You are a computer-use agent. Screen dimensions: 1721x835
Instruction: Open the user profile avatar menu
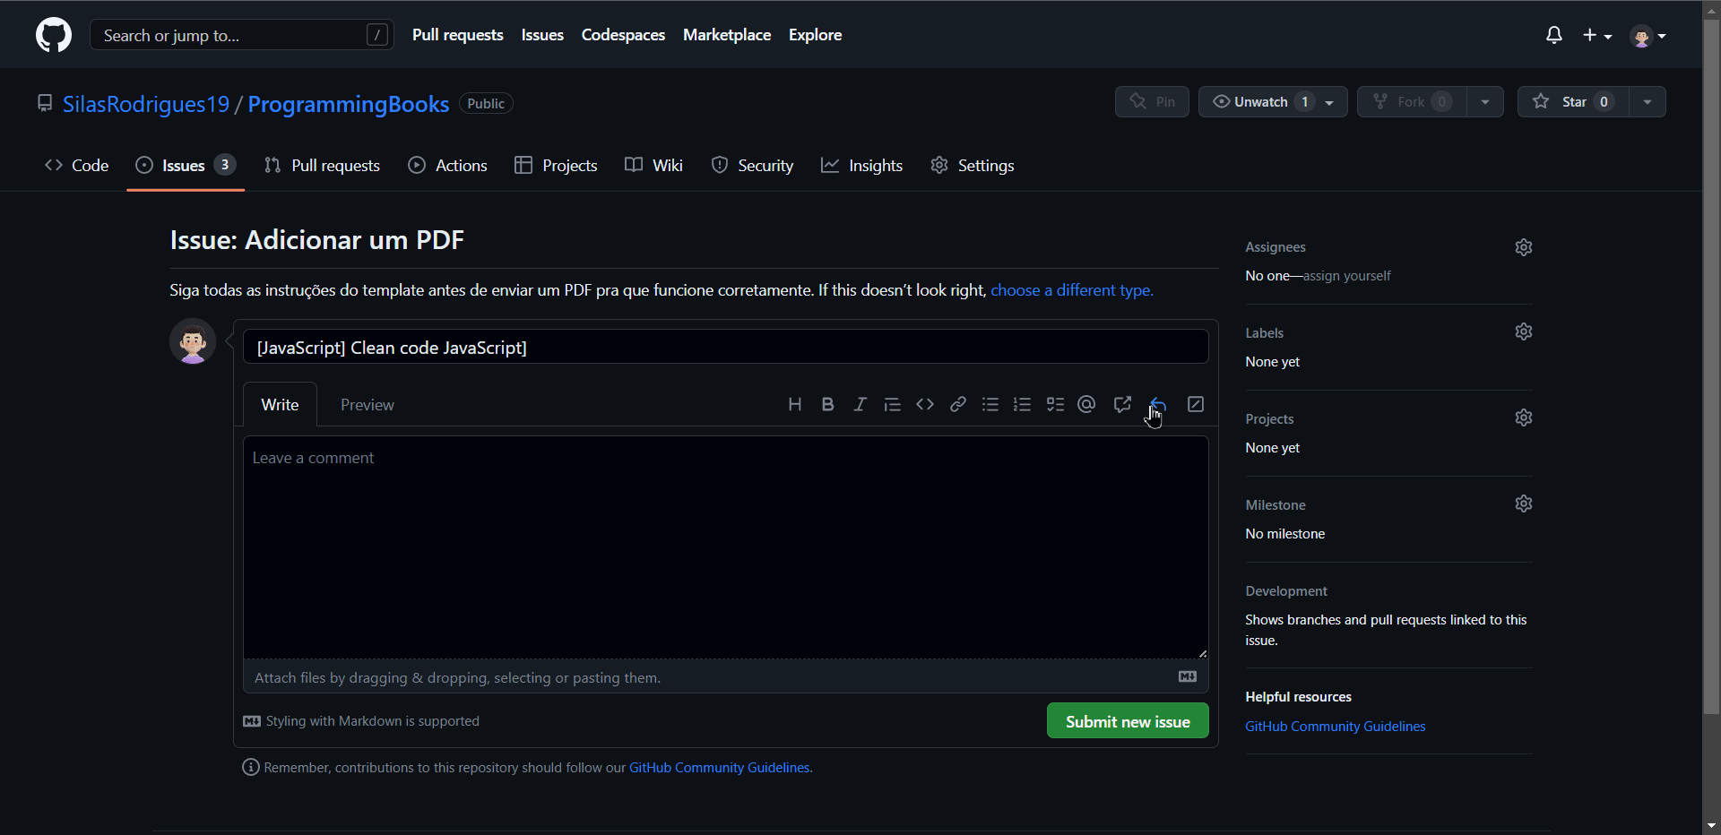[1647, 36]
